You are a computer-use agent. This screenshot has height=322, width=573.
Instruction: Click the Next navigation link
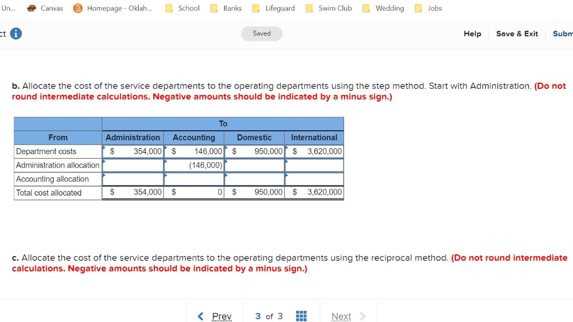(x=341, y=316)
